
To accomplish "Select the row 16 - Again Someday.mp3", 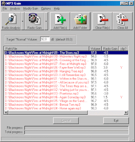I will coord(66,97).
